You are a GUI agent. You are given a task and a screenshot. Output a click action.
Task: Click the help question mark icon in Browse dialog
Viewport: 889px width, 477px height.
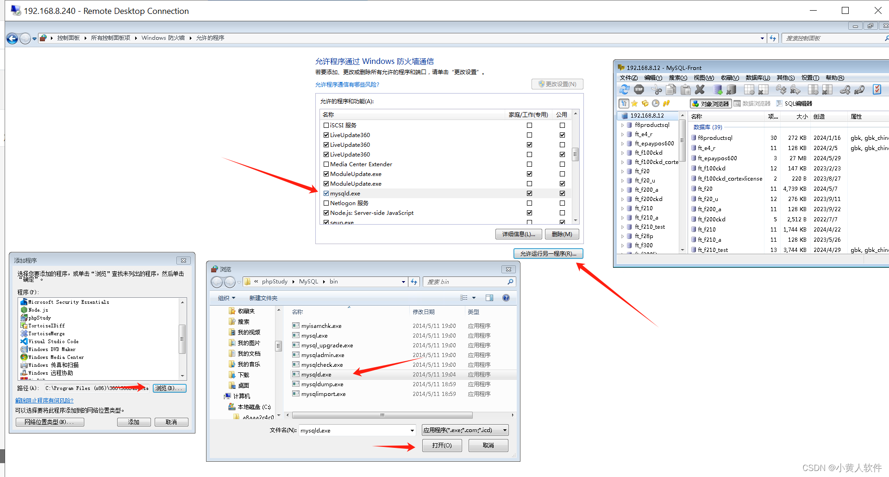click(506, 298)
